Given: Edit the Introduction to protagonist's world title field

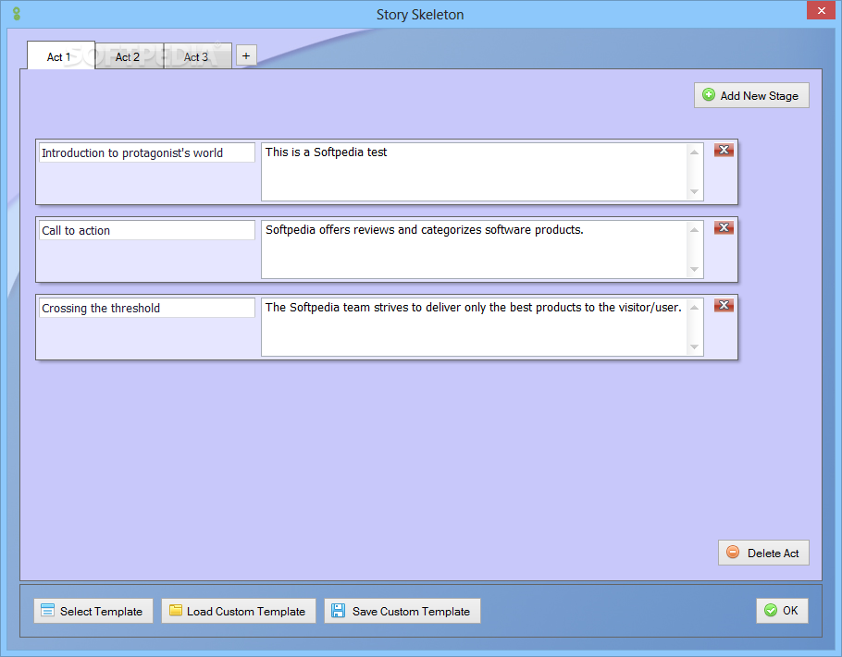Looking at the screenshot, I should [x=146, y=152].
